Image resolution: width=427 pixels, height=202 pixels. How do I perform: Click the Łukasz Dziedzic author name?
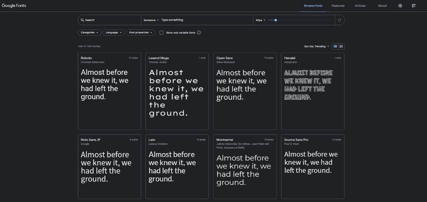click(x=158, y=144)
